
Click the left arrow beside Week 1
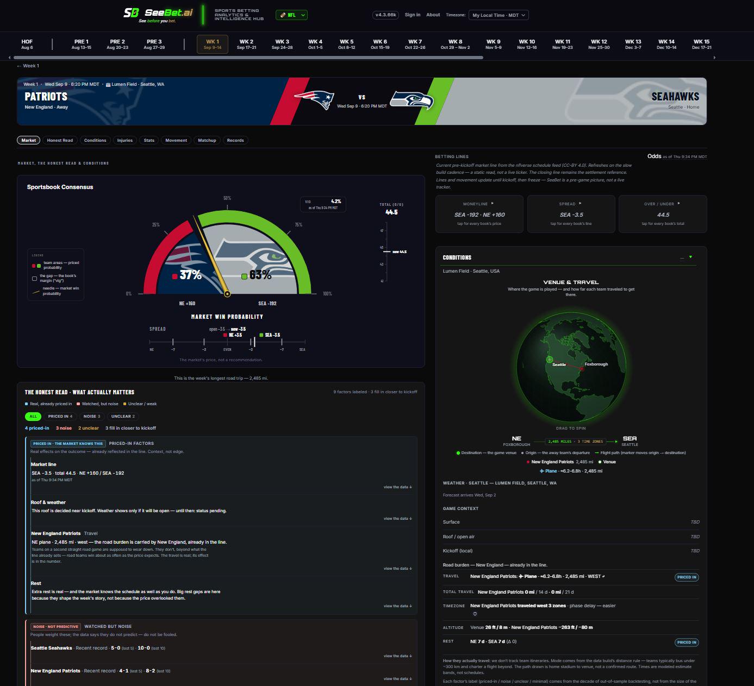19,66
